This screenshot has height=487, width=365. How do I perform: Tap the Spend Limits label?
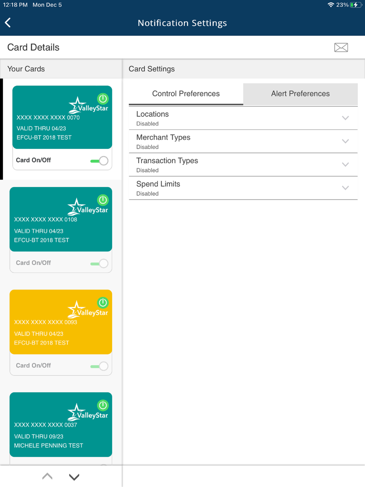[x=158, y=184]
